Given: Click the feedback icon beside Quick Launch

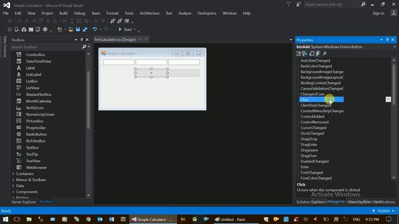Looking at the screenshot, I should pyautogui.click(x=299, y=4).
